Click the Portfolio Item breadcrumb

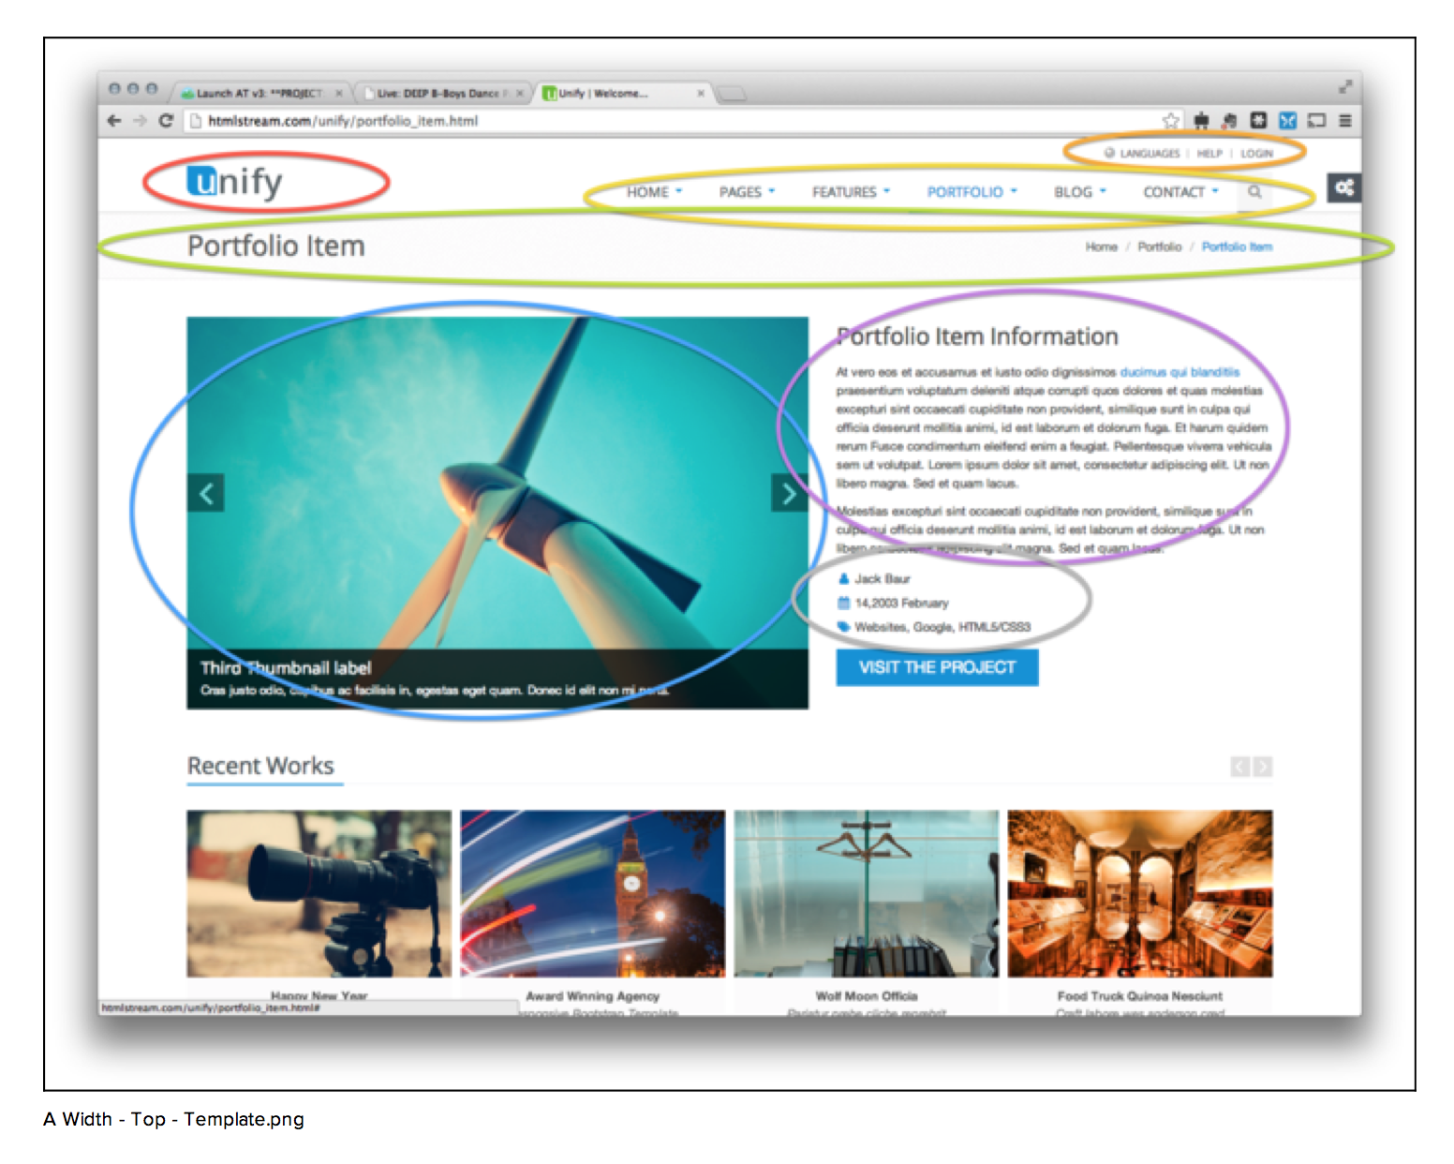1237,247
